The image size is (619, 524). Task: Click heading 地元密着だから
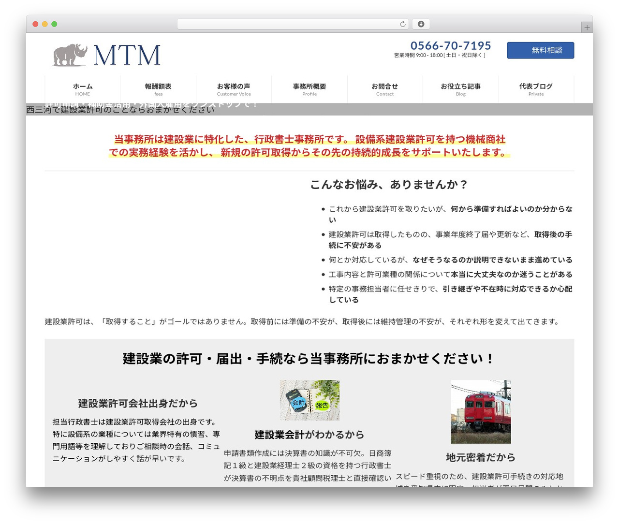click(x=481, y=457)
